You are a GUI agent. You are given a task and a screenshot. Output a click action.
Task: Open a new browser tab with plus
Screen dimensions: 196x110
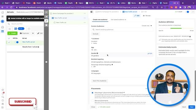[x=183, y=3]
